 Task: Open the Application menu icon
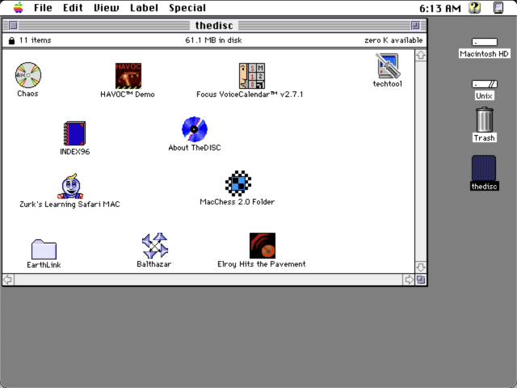498,7
